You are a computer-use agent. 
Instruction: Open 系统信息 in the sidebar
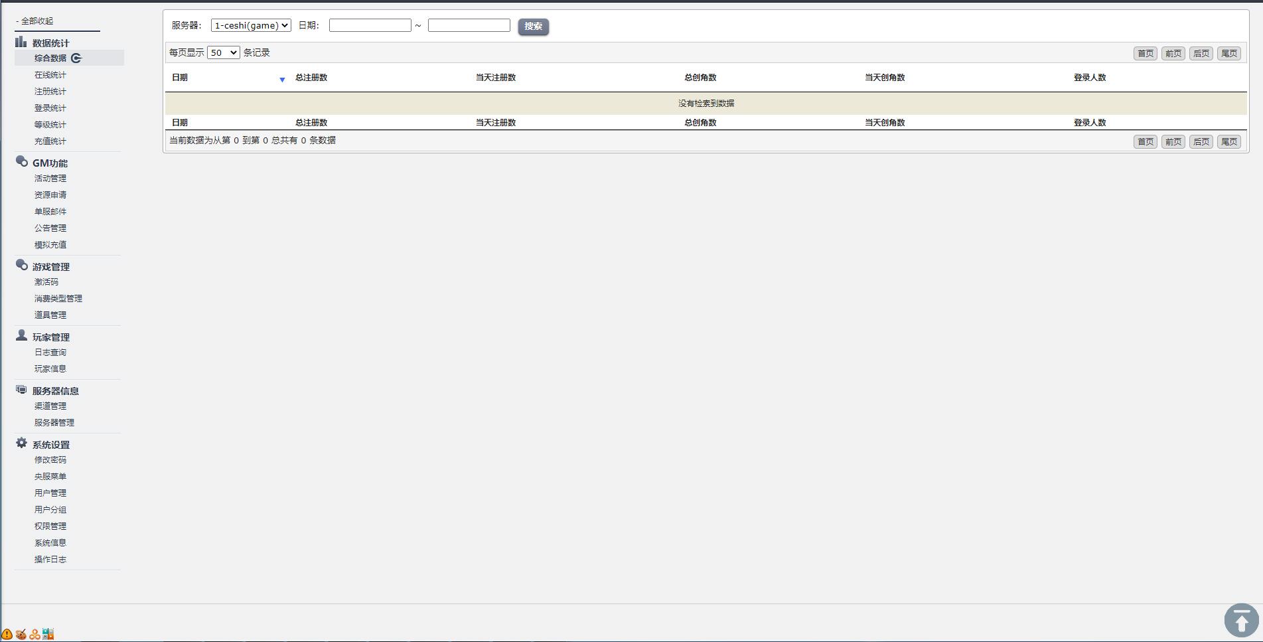[x=50, y=543]
